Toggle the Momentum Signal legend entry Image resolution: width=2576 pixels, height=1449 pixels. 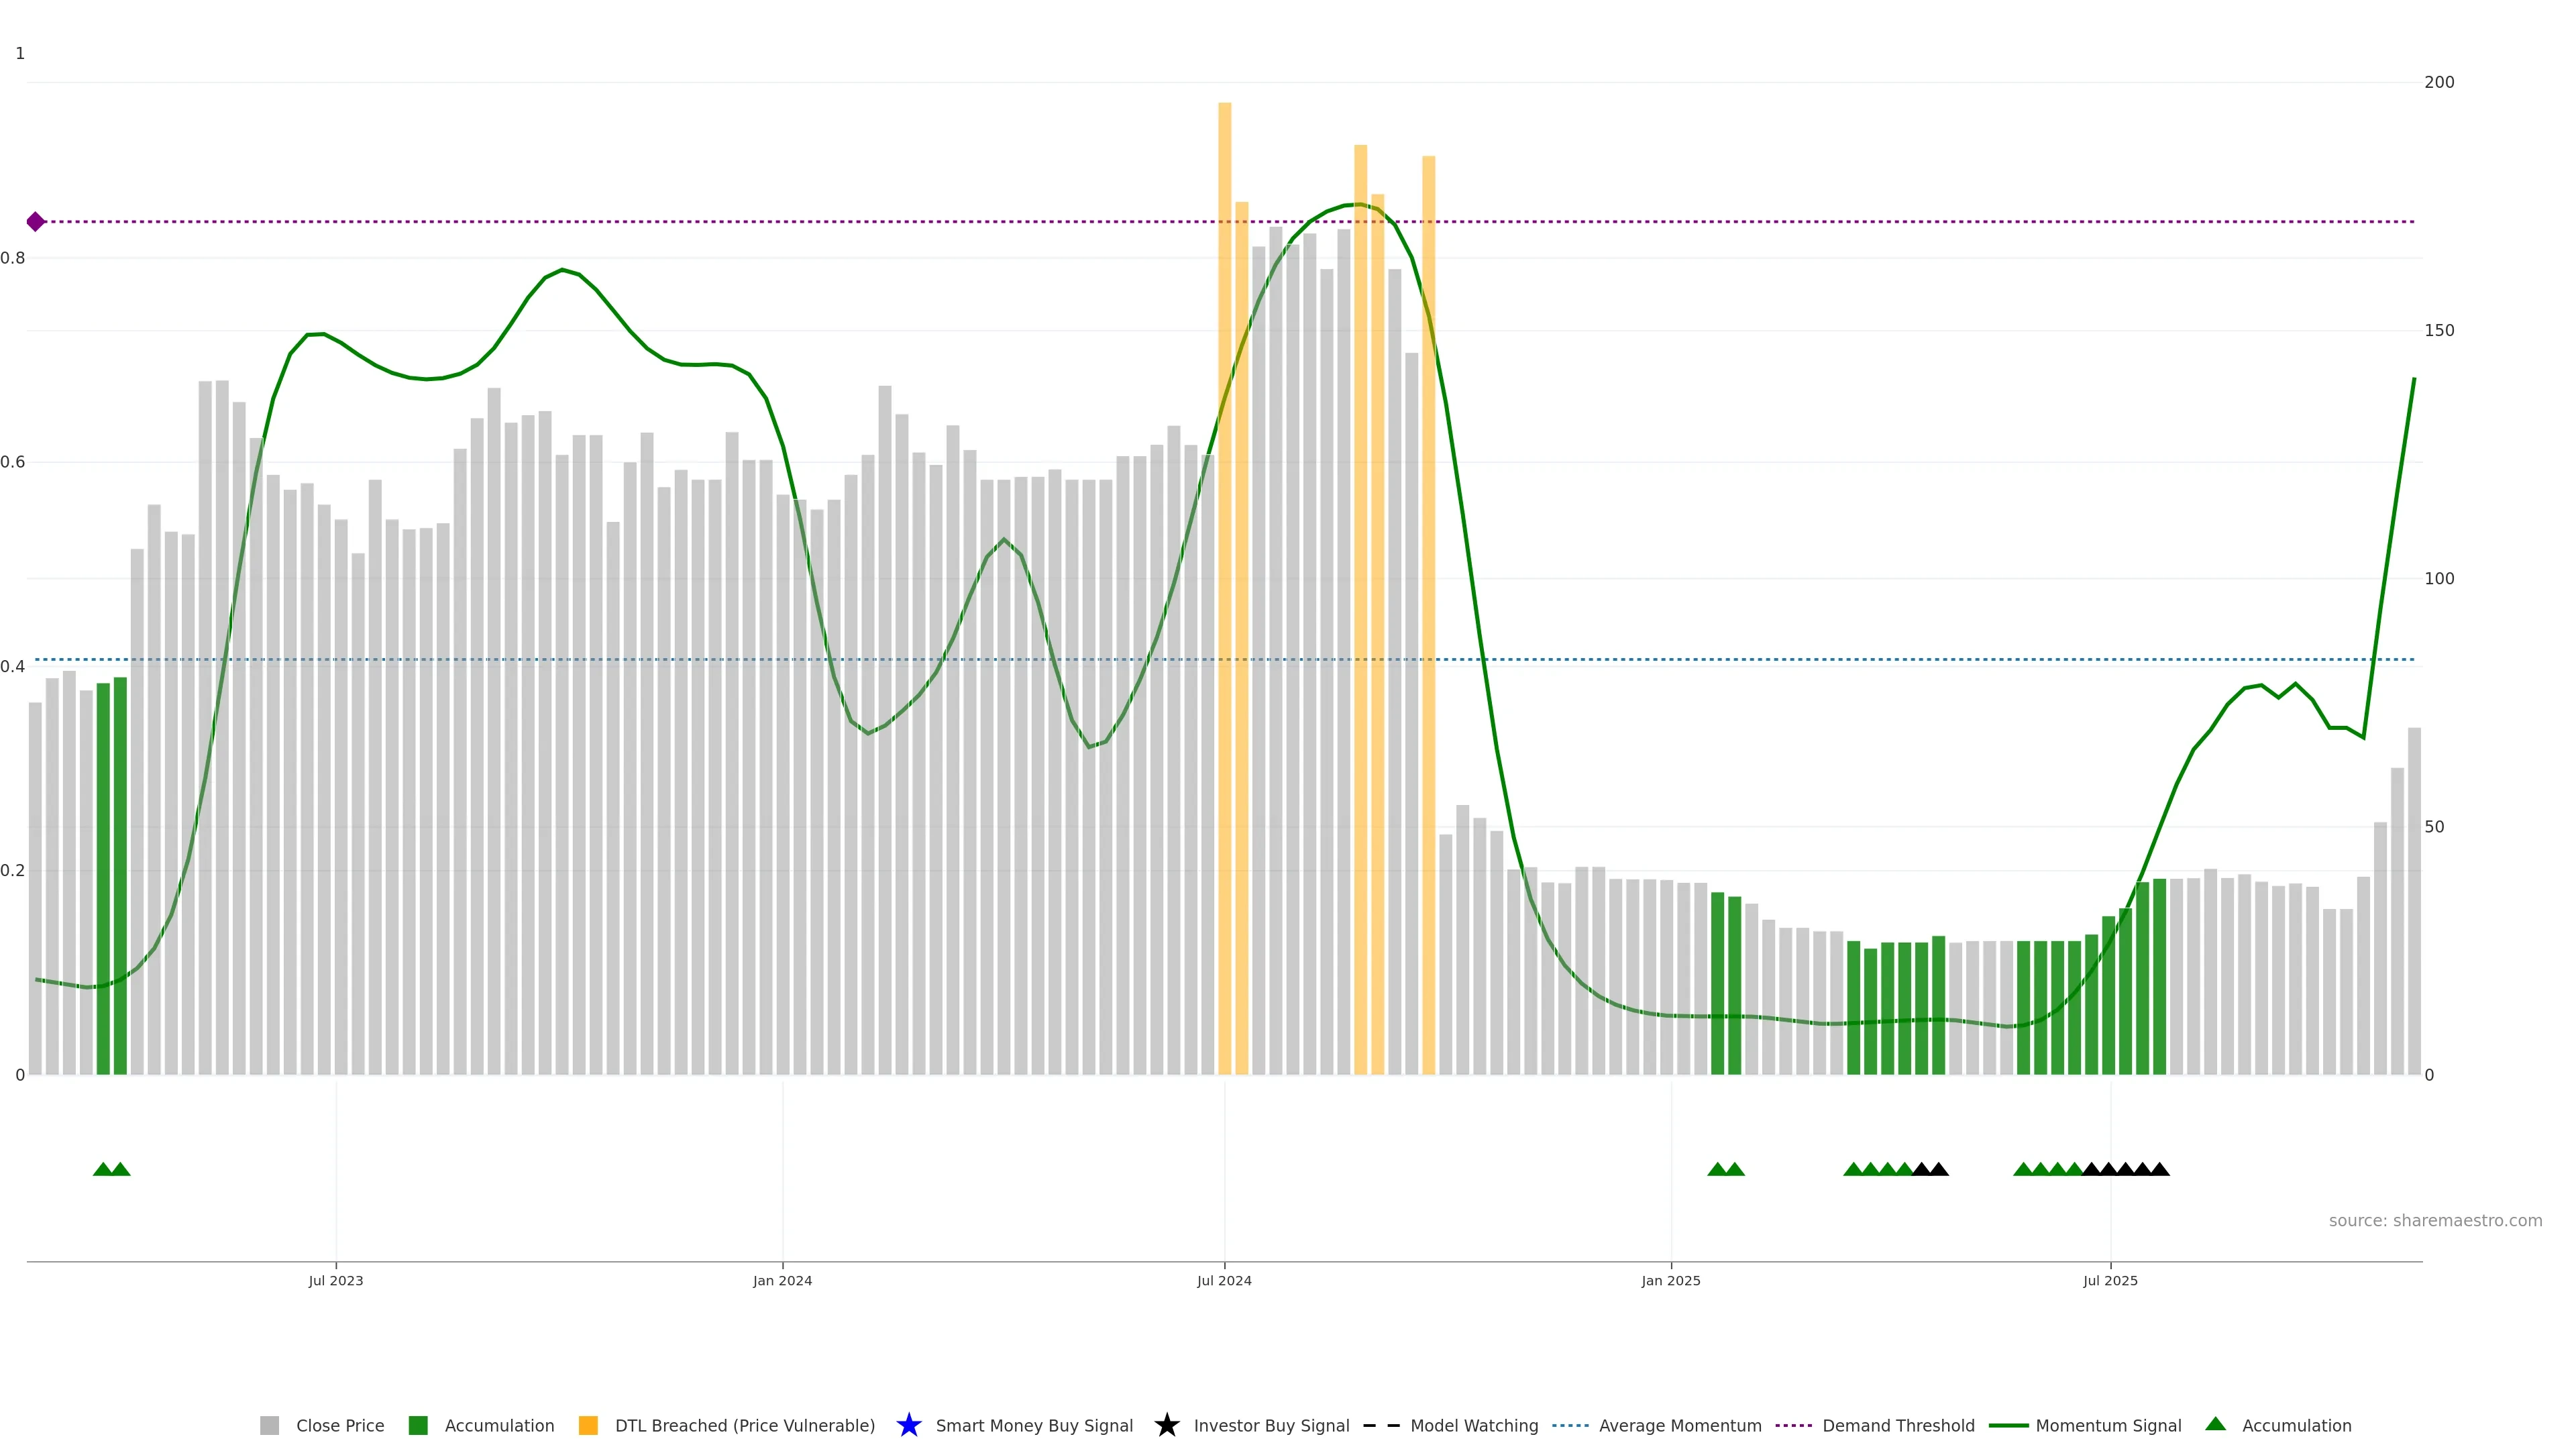pyautogui.click(x=2108, y=1425)
